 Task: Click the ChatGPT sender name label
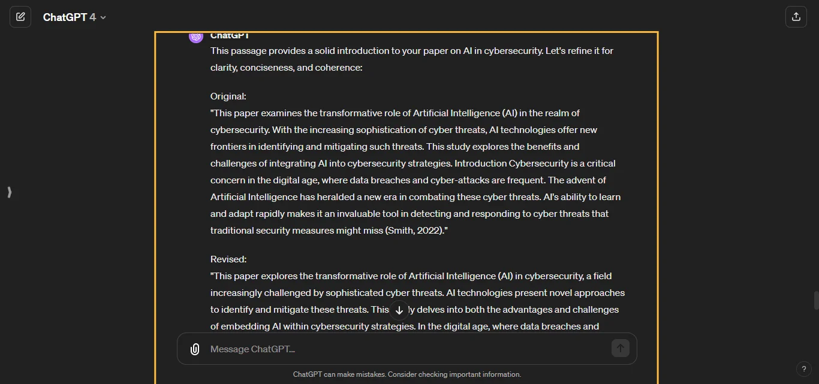tap(230, 36)
